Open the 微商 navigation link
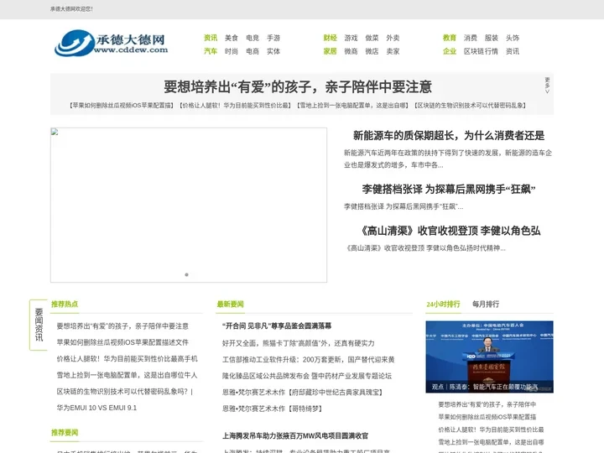Viewport: 604px width, 453px height. click(351, 51)
